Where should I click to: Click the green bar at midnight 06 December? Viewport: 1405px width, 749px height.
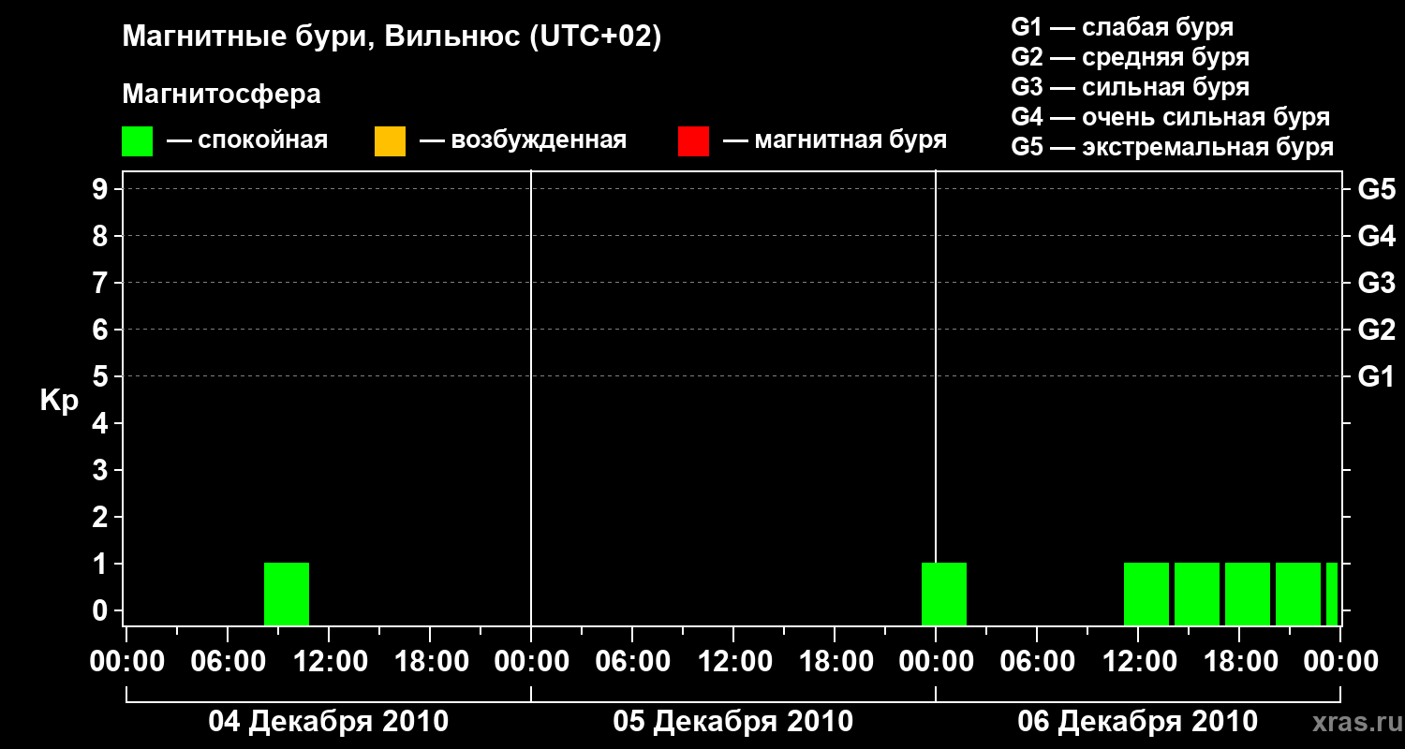click(944, 594)
